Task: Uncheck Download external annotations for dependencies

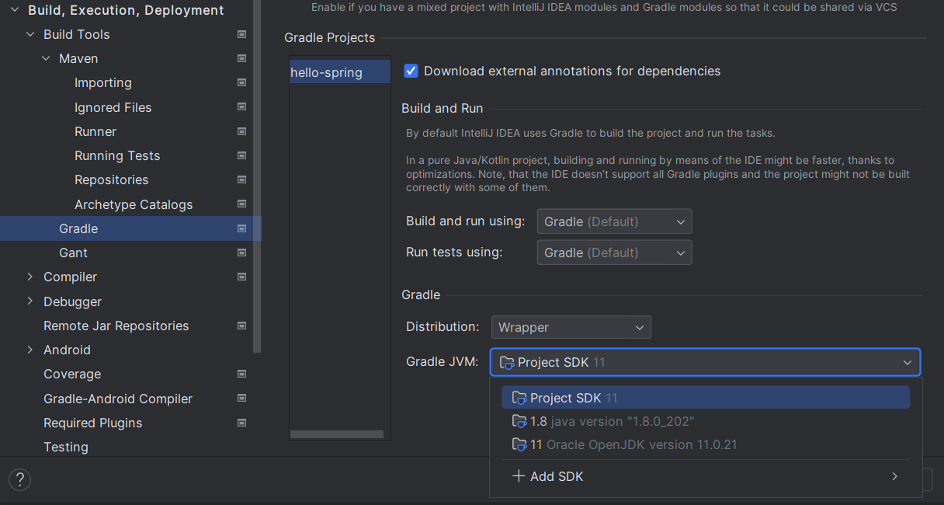Action: pos(411,71)
